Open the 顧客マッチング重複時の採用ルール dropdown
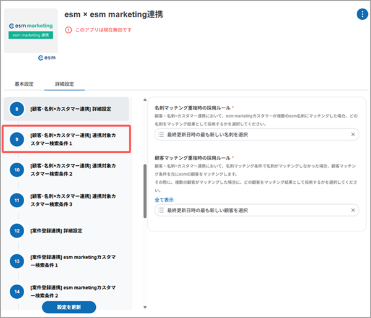The image size is (371, 318). [254, 210]
